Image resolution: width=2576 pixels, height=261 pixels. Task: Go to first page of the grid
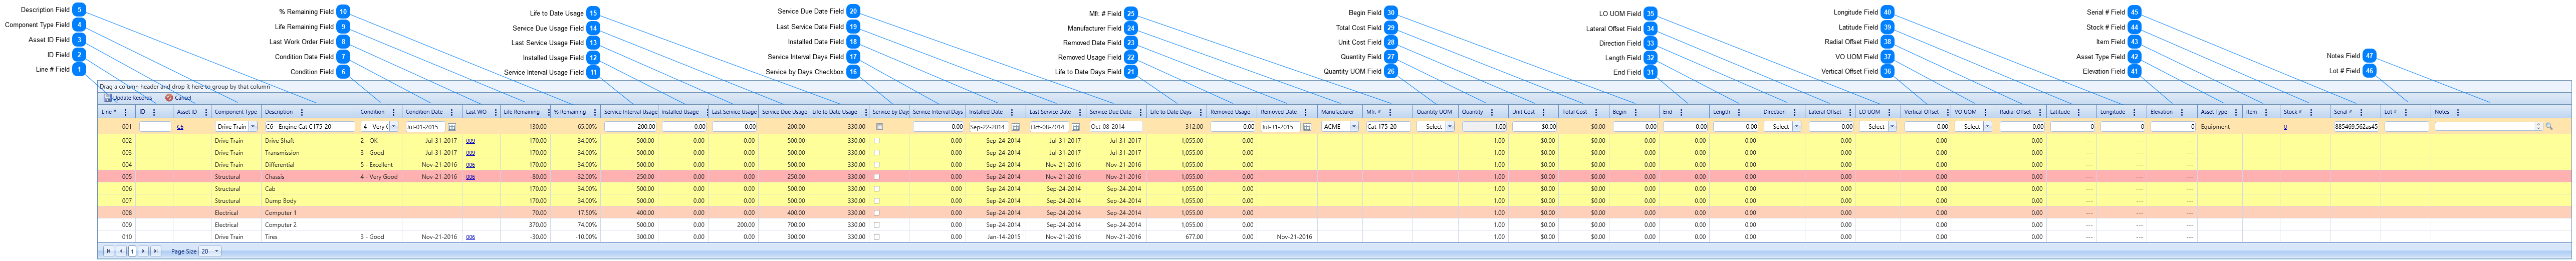click(x=109, y=251)
